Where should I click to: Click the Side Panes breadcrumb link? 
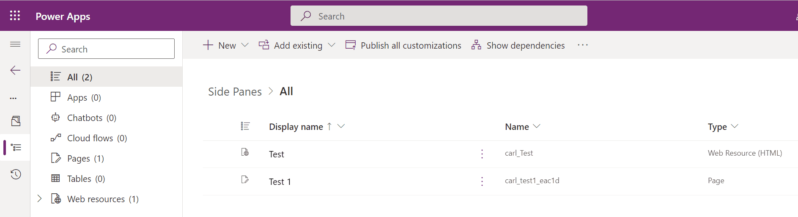235,91
